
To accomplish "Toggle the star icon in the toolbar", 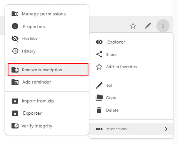I will tap(133, 26).
